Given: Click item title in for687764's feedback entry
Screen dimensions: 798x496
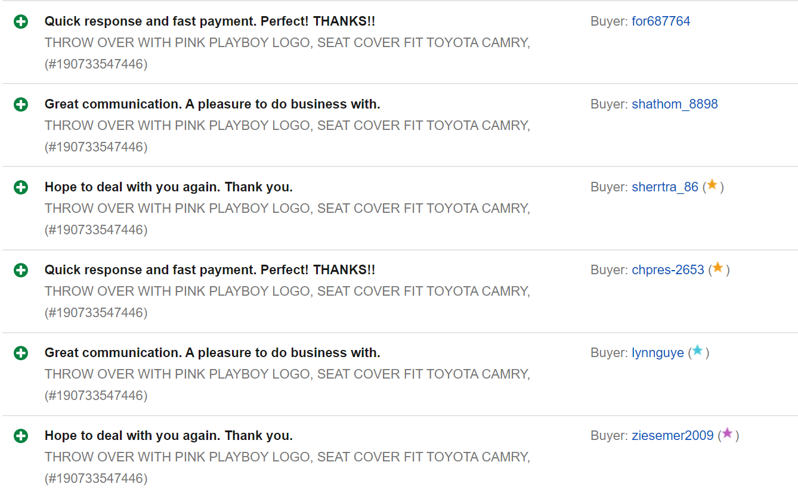Looking at the screenshot, I should pos(287,43).
